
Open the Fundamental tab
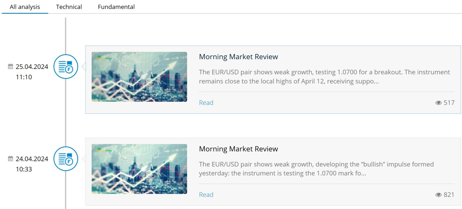click(x=116, y=7)
